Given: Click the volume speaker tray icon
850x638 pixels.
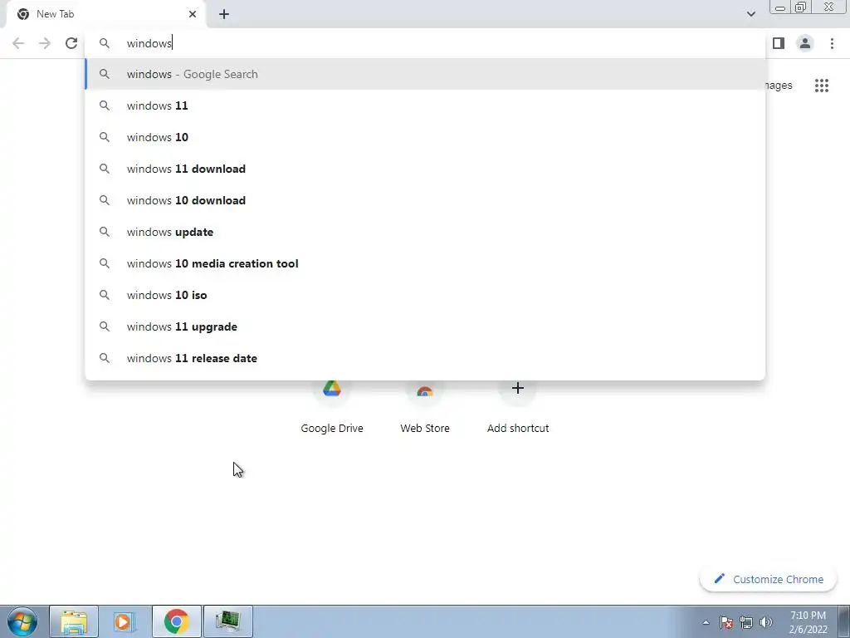Looking at the screenshot, I should point(766,622).
